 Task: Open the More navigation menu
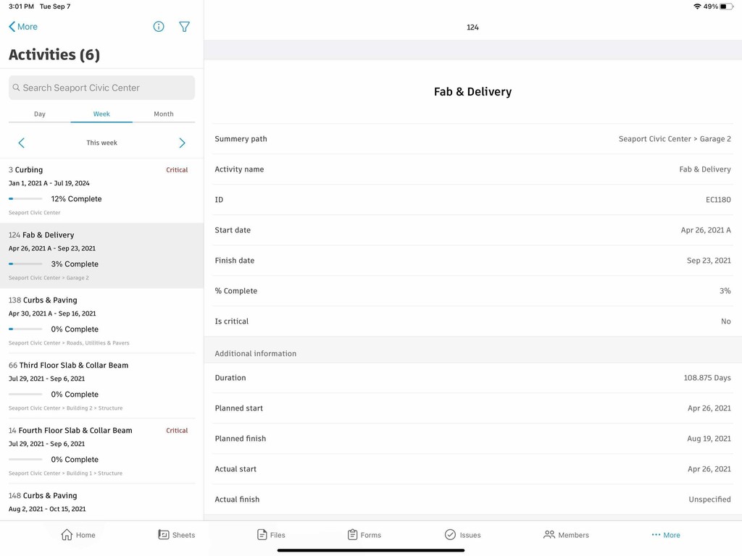[x=665, y=535]
